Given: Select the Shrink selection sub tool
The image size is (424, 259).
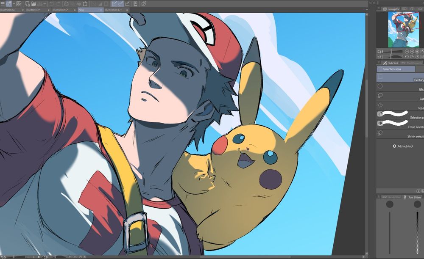Looking at the screenshot, I should (x=400, y=134).
